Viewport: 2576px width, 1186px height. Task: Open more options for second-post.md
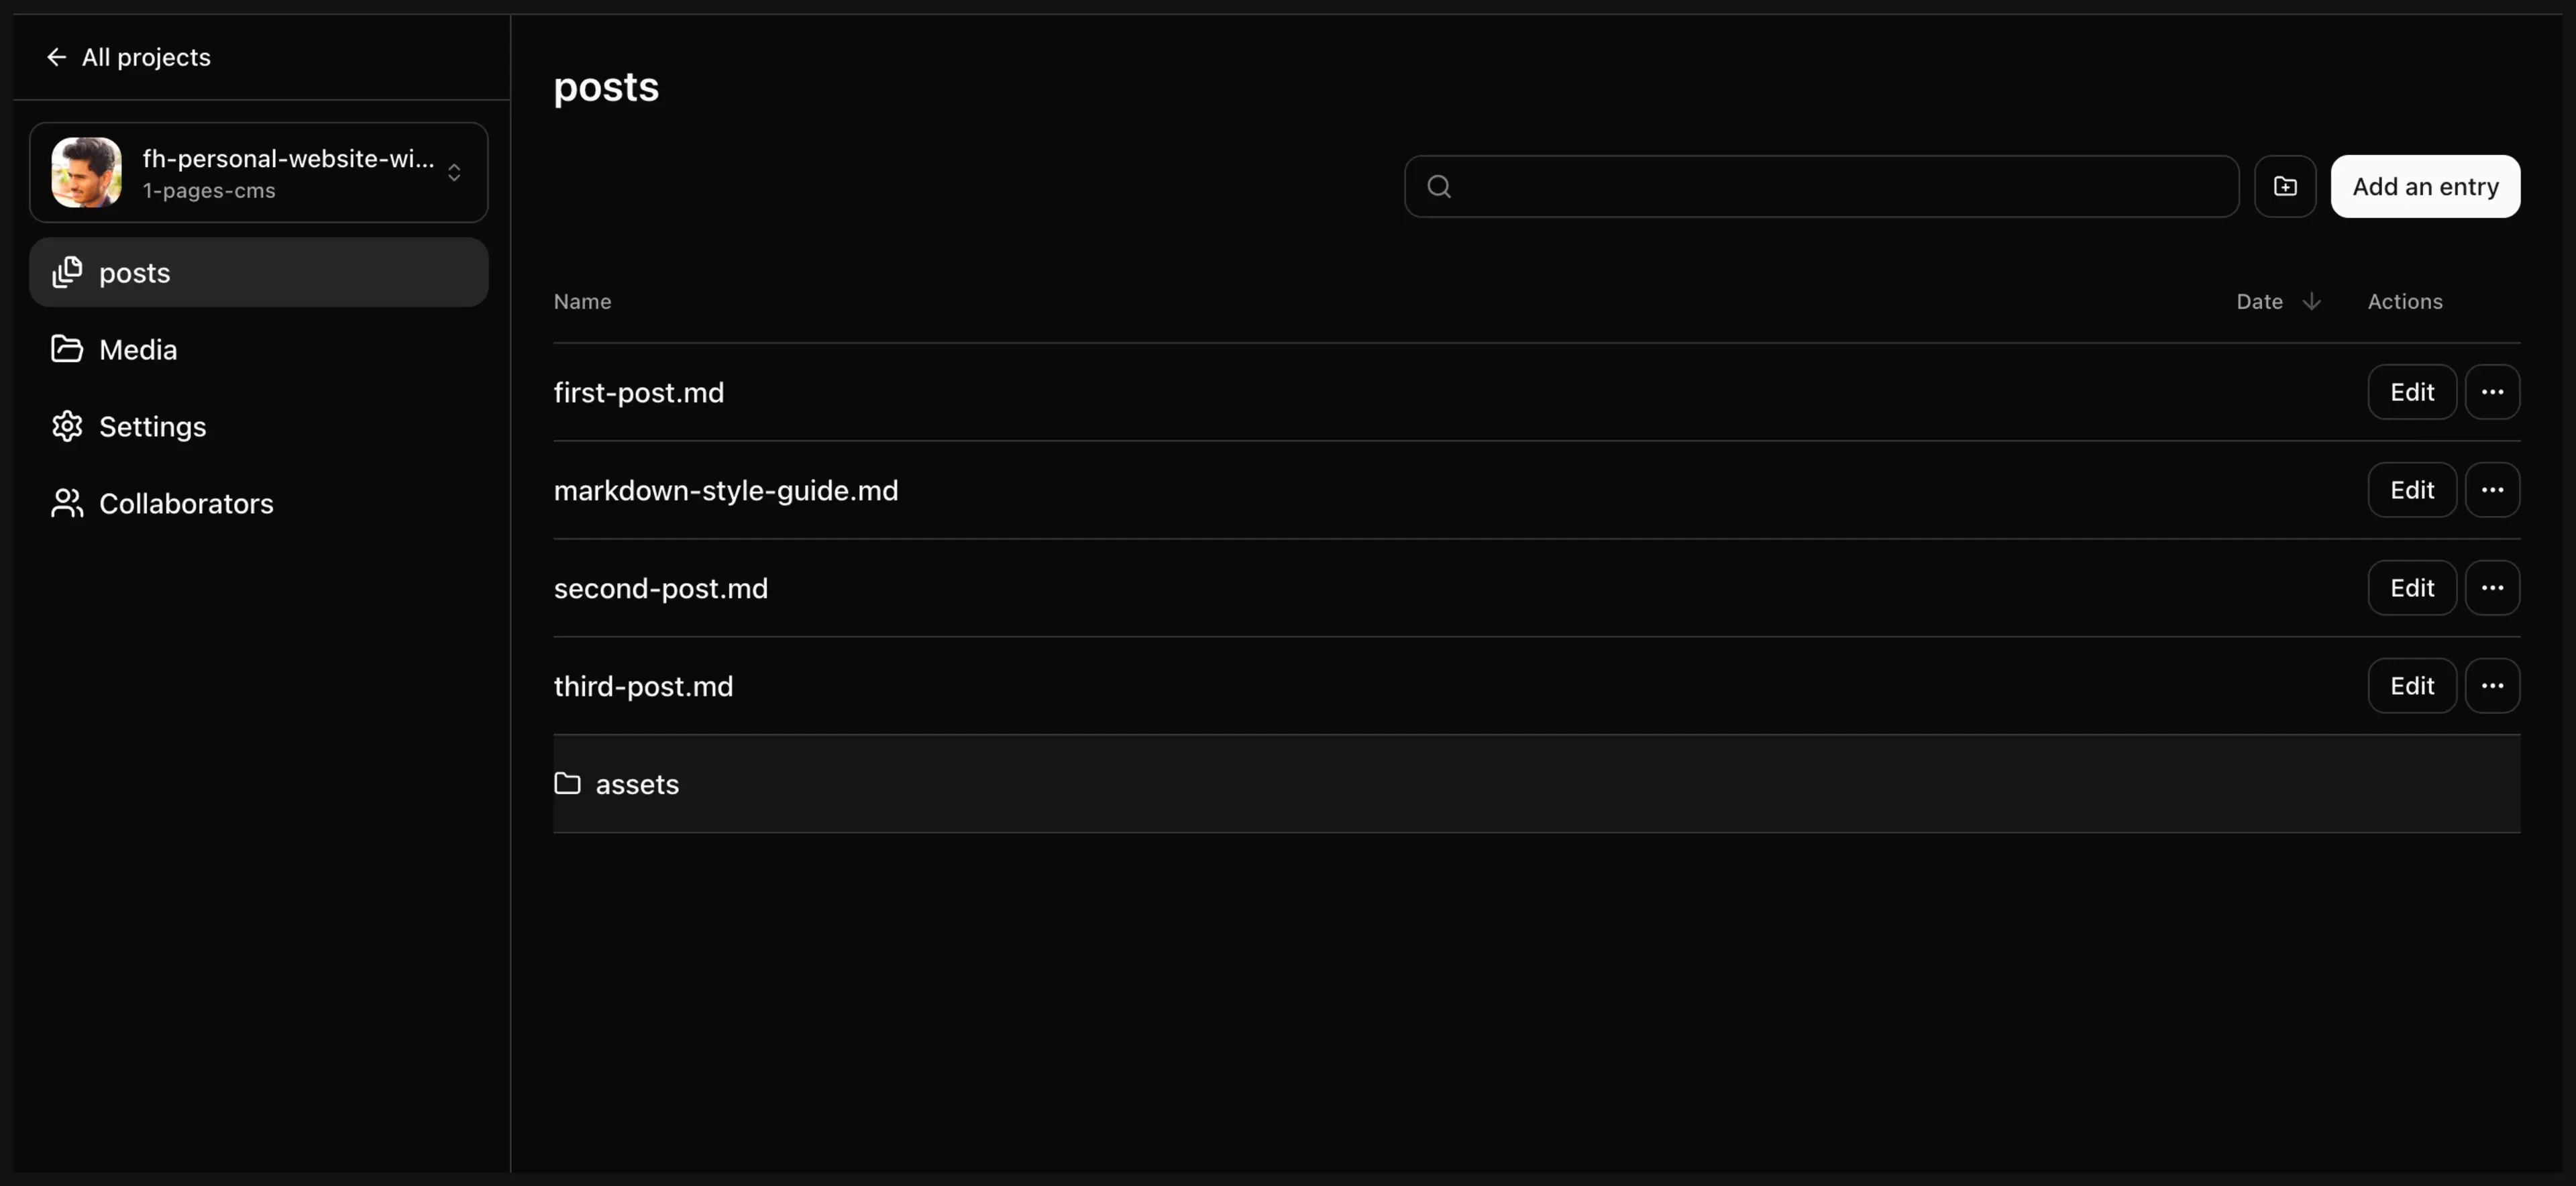(x=2492, y=588)
